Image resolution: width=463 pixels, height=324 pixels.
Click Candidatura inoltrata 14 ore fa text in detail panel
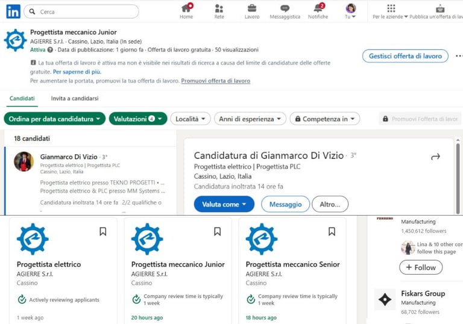[x=239, y=187]
